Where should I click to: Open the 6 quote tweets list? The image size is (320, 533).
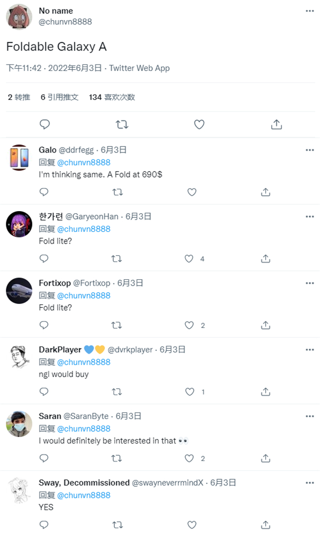(60, 98)
